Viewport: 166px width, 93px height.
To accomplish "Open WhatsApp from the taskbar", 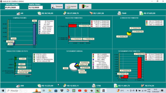I will tap(74, 91).
